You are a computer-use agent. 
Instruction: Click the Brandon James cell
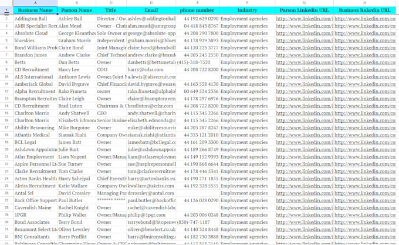click(35, 55)
